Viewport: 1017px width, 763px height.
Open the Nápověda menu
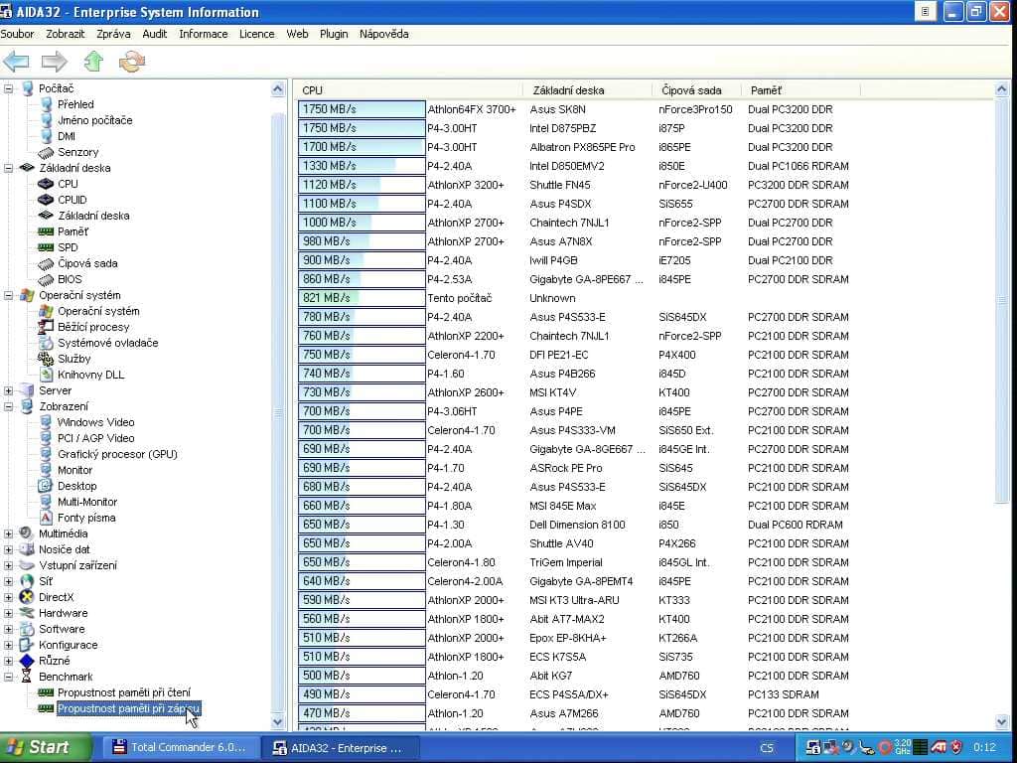[x=384, y=34]
